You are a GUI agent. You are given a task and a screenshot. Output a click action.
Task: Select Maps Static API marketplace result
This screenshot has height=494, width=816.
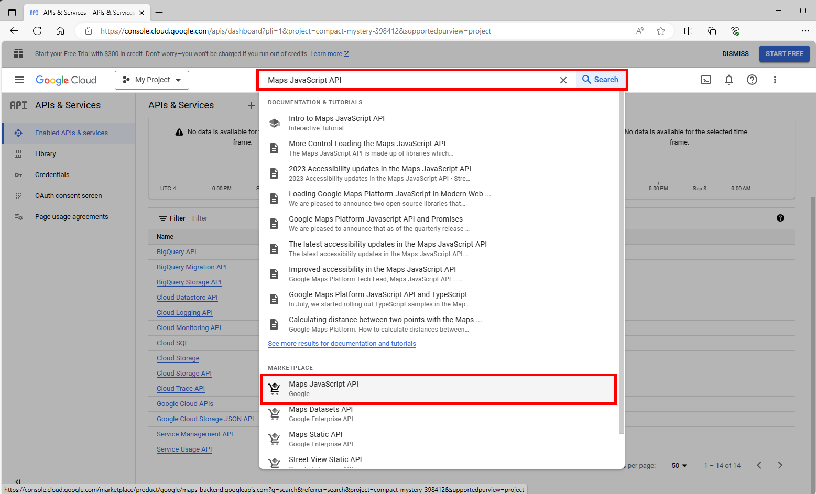tap(439, 439)
